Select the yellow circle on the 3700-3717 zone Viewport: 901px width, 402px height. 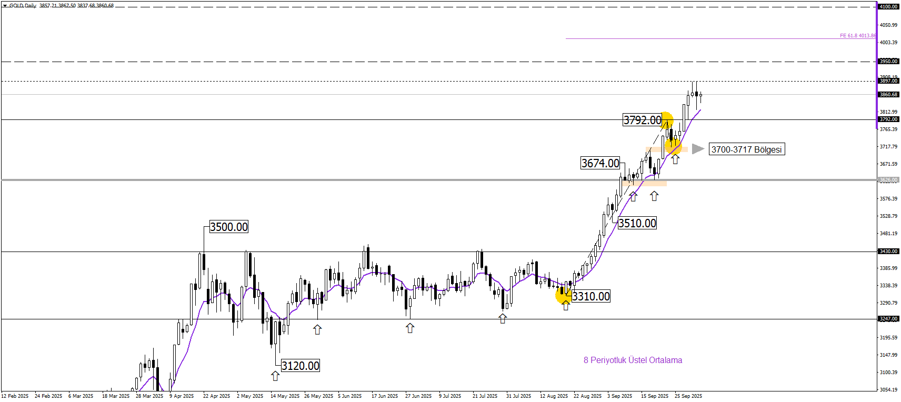pyautogui.click(x=673, y=146)
